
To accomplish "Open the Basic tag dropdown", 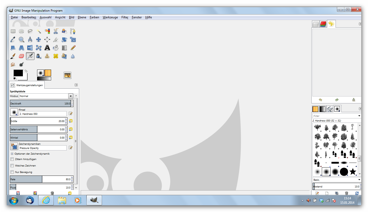I will click(x=359, y=180).
